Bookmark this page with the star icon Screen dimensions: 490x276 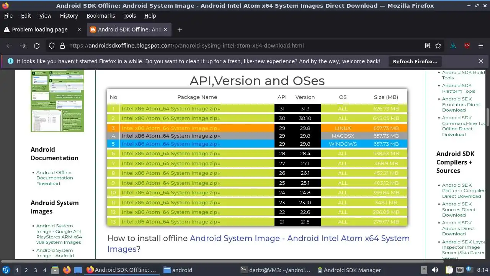point(438,46)
